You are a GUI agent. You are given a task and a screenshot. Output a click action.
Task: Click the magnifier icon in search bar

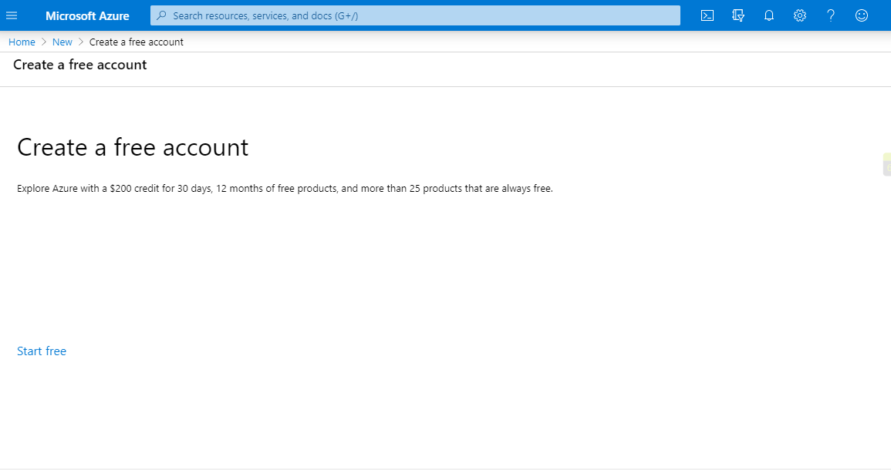161,15
